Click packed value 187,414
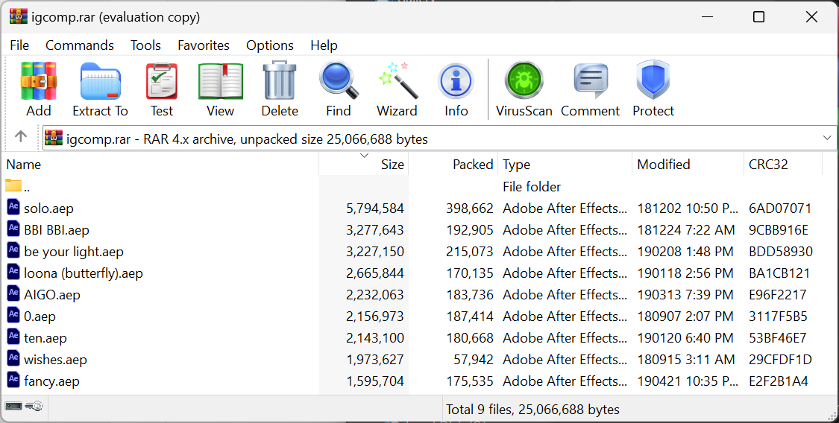839x423 pixels. click(x=469, y=317)
